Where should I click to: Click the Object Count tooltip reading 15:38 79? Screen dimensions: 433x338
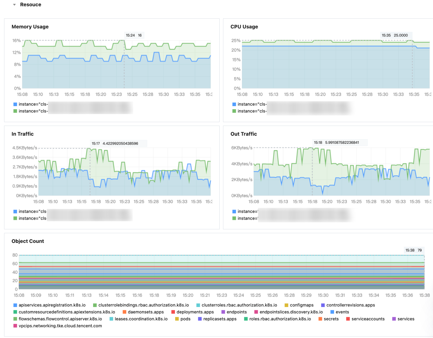[x=413, y=250]
